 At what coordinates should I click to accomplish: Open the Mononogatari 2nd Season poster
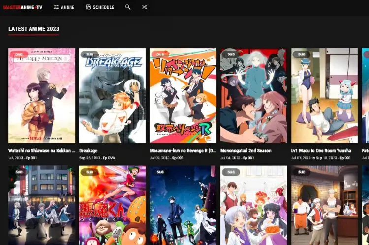[x=254, y=96]
